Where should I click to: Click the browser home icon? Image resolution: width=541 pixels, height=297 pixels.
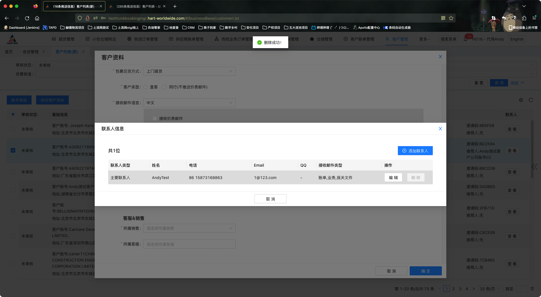[x=37, y=18]
